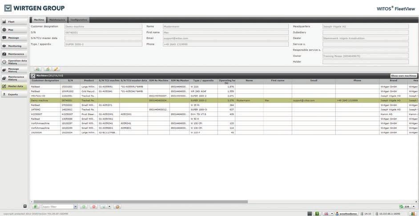Click the Show own machines button
Viewport: 419px width, 216px height.
tap(403, 76)
